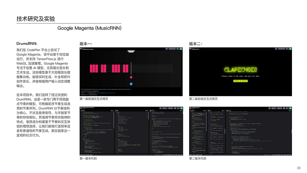307x173 pixels.
Task: Click bookmark icon in first front-end page header
Action: click(178, 49)
